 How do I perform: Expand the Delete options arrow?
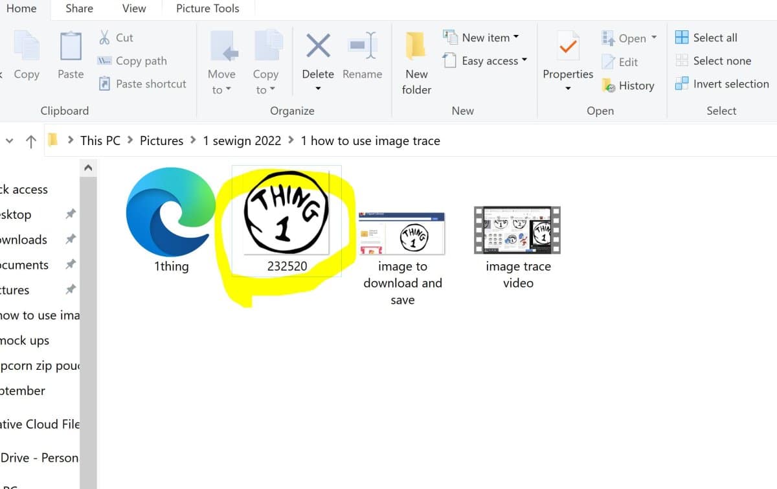[x=318, y=89]
